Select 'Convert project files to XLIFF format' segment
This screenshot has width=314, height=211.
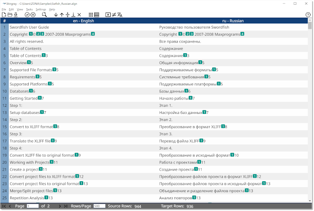83,177
